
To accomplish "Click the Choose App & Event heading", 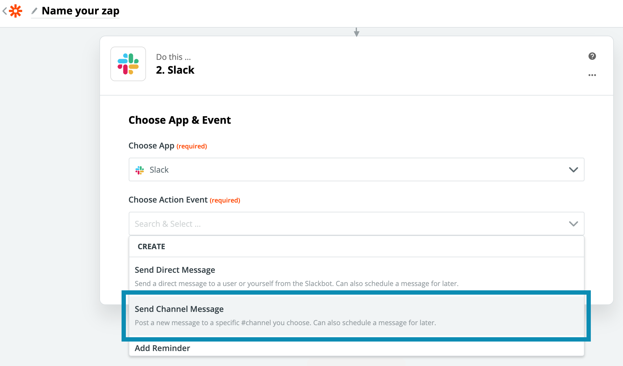I will (x=180, y=120).
